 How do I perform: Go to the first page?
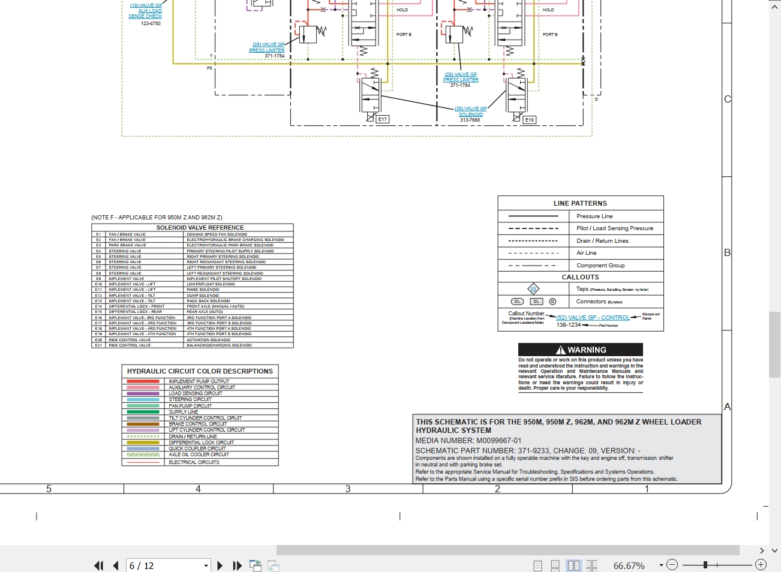click(x=99, y=565)
